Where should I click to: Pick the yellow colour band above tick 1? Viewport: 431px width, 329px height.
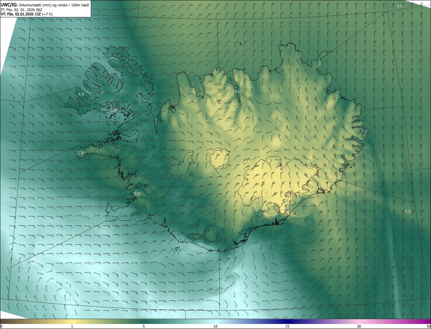pyautogui.click(x=72, y=321)
